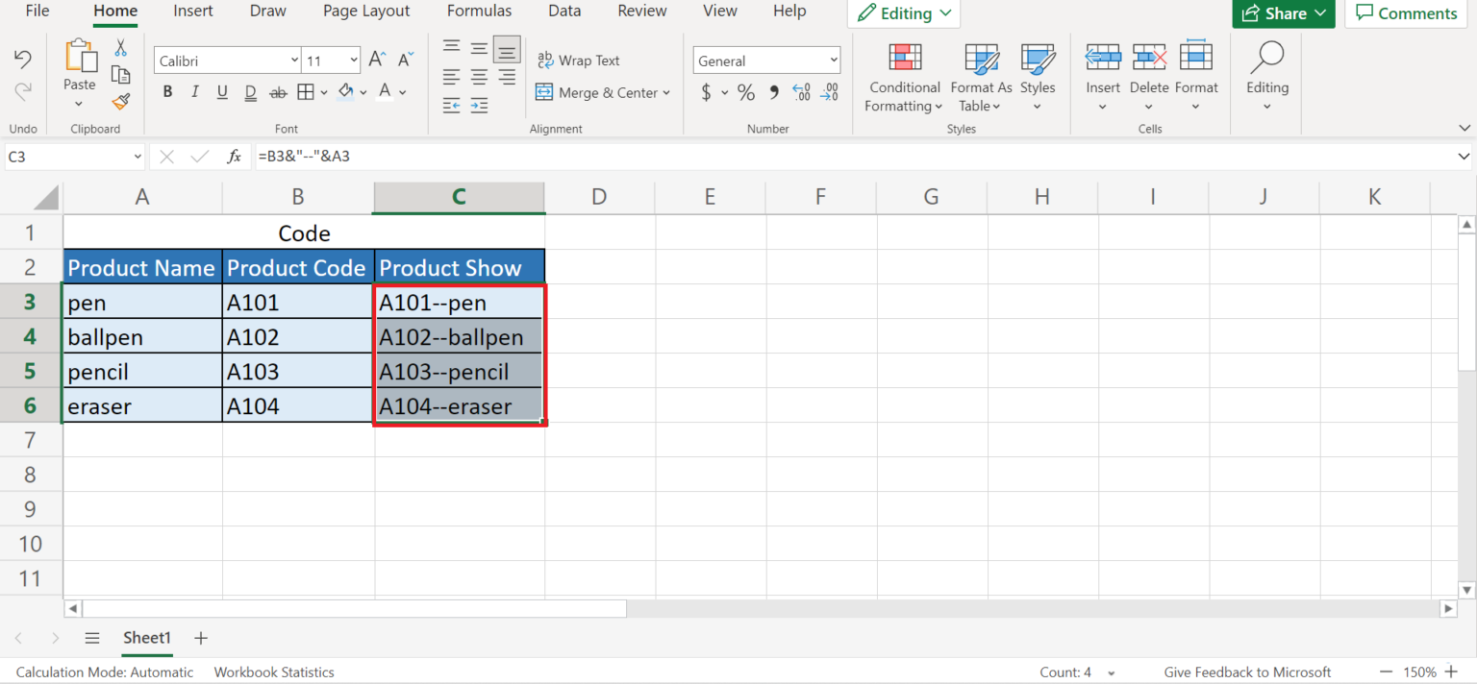Click the Format Painter brush icon
Image resolution: width=1477 pixels, height=684 pixels.
point(120,101)
